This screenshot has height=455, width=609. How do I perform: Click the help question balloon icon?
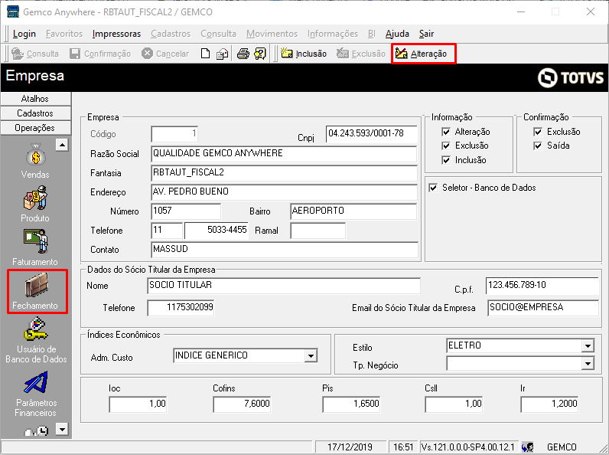tap(260, 54)
